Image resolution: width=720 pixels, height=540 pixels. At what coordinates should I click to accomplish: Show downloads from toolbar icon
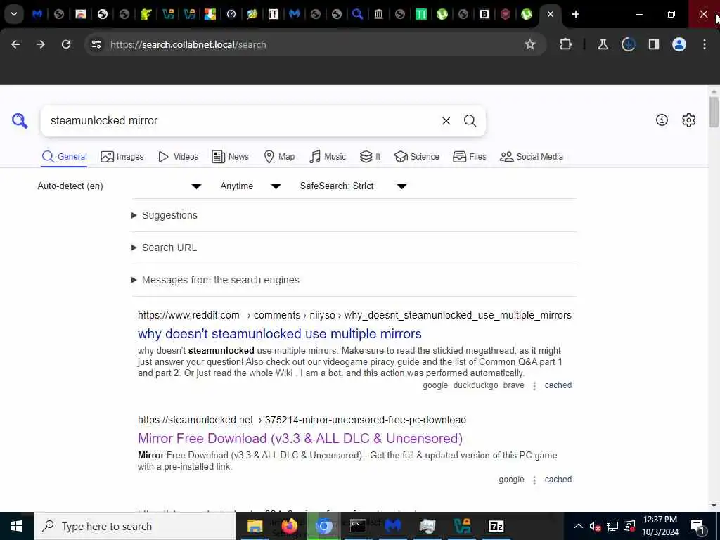pos(628,44)
